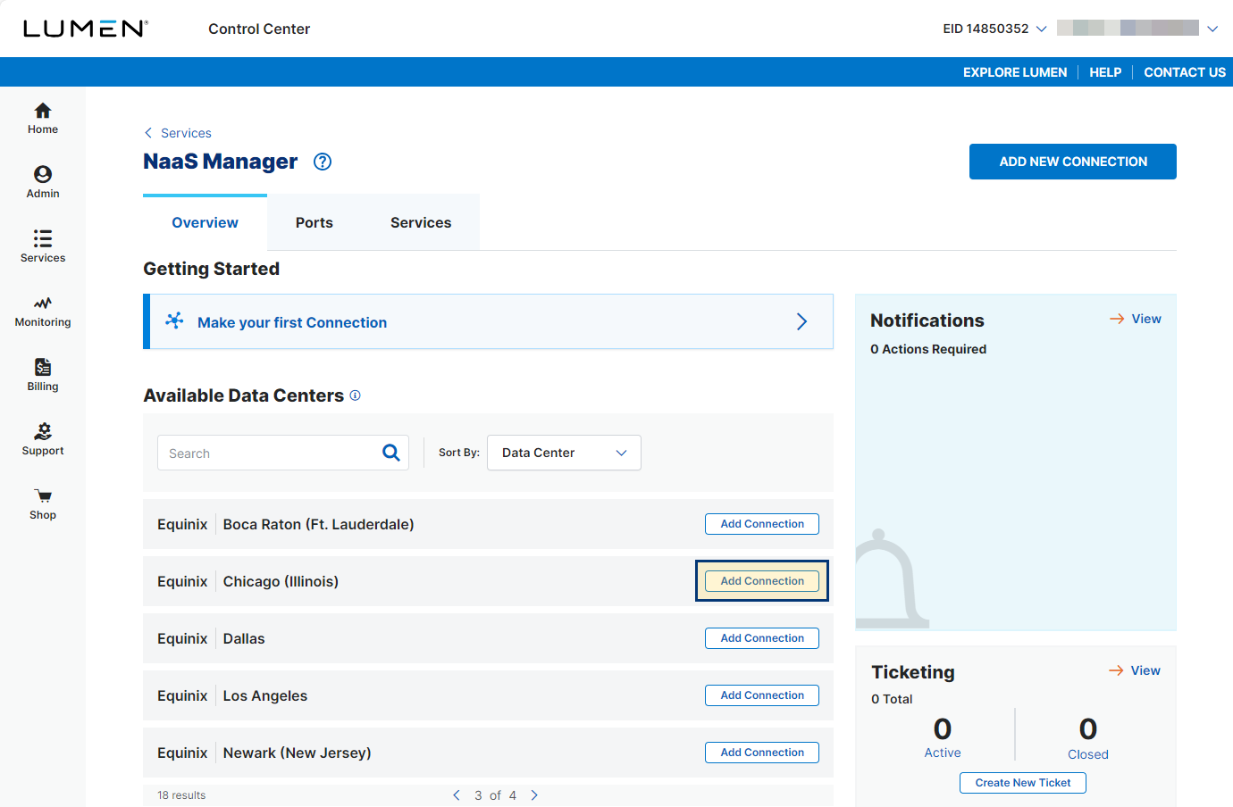Click the 0 Actions Required text
1233x807 pixels.
pyautogui.click(x=928, y=349)
